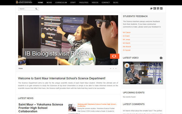Navigate to the Blog page

click(x=116, y=2)
